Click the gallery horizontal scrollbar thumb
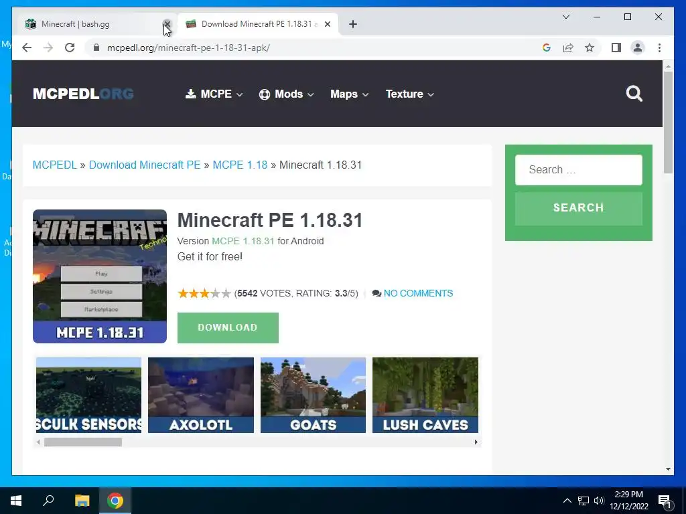The image size is (686, 514). point(82,442)
